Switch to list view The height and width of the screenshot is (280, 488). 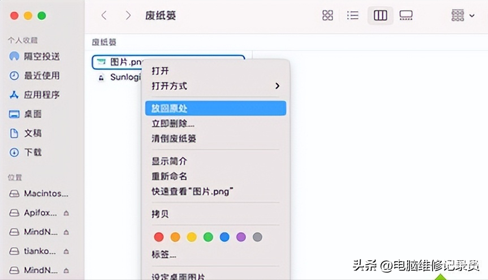click(x=353, y=15)
